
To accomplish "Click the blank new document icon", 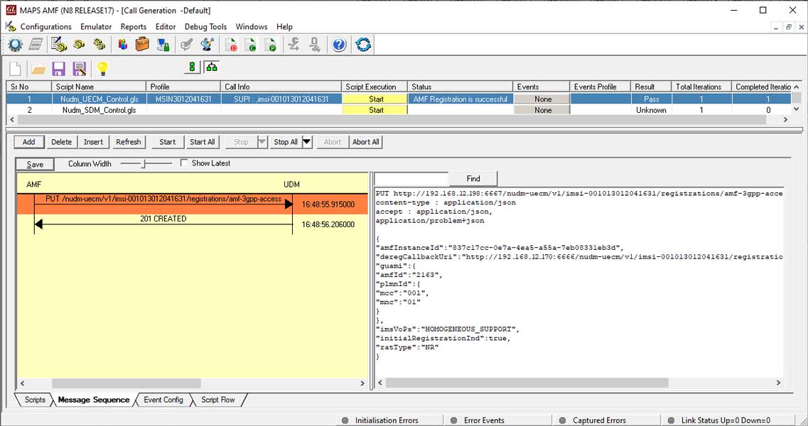I will click(x=15, y=69).
